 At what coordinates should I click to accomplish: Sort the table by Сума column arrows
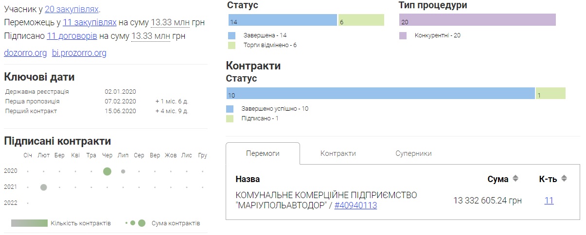pyautogui.click(x=515, y=179)
